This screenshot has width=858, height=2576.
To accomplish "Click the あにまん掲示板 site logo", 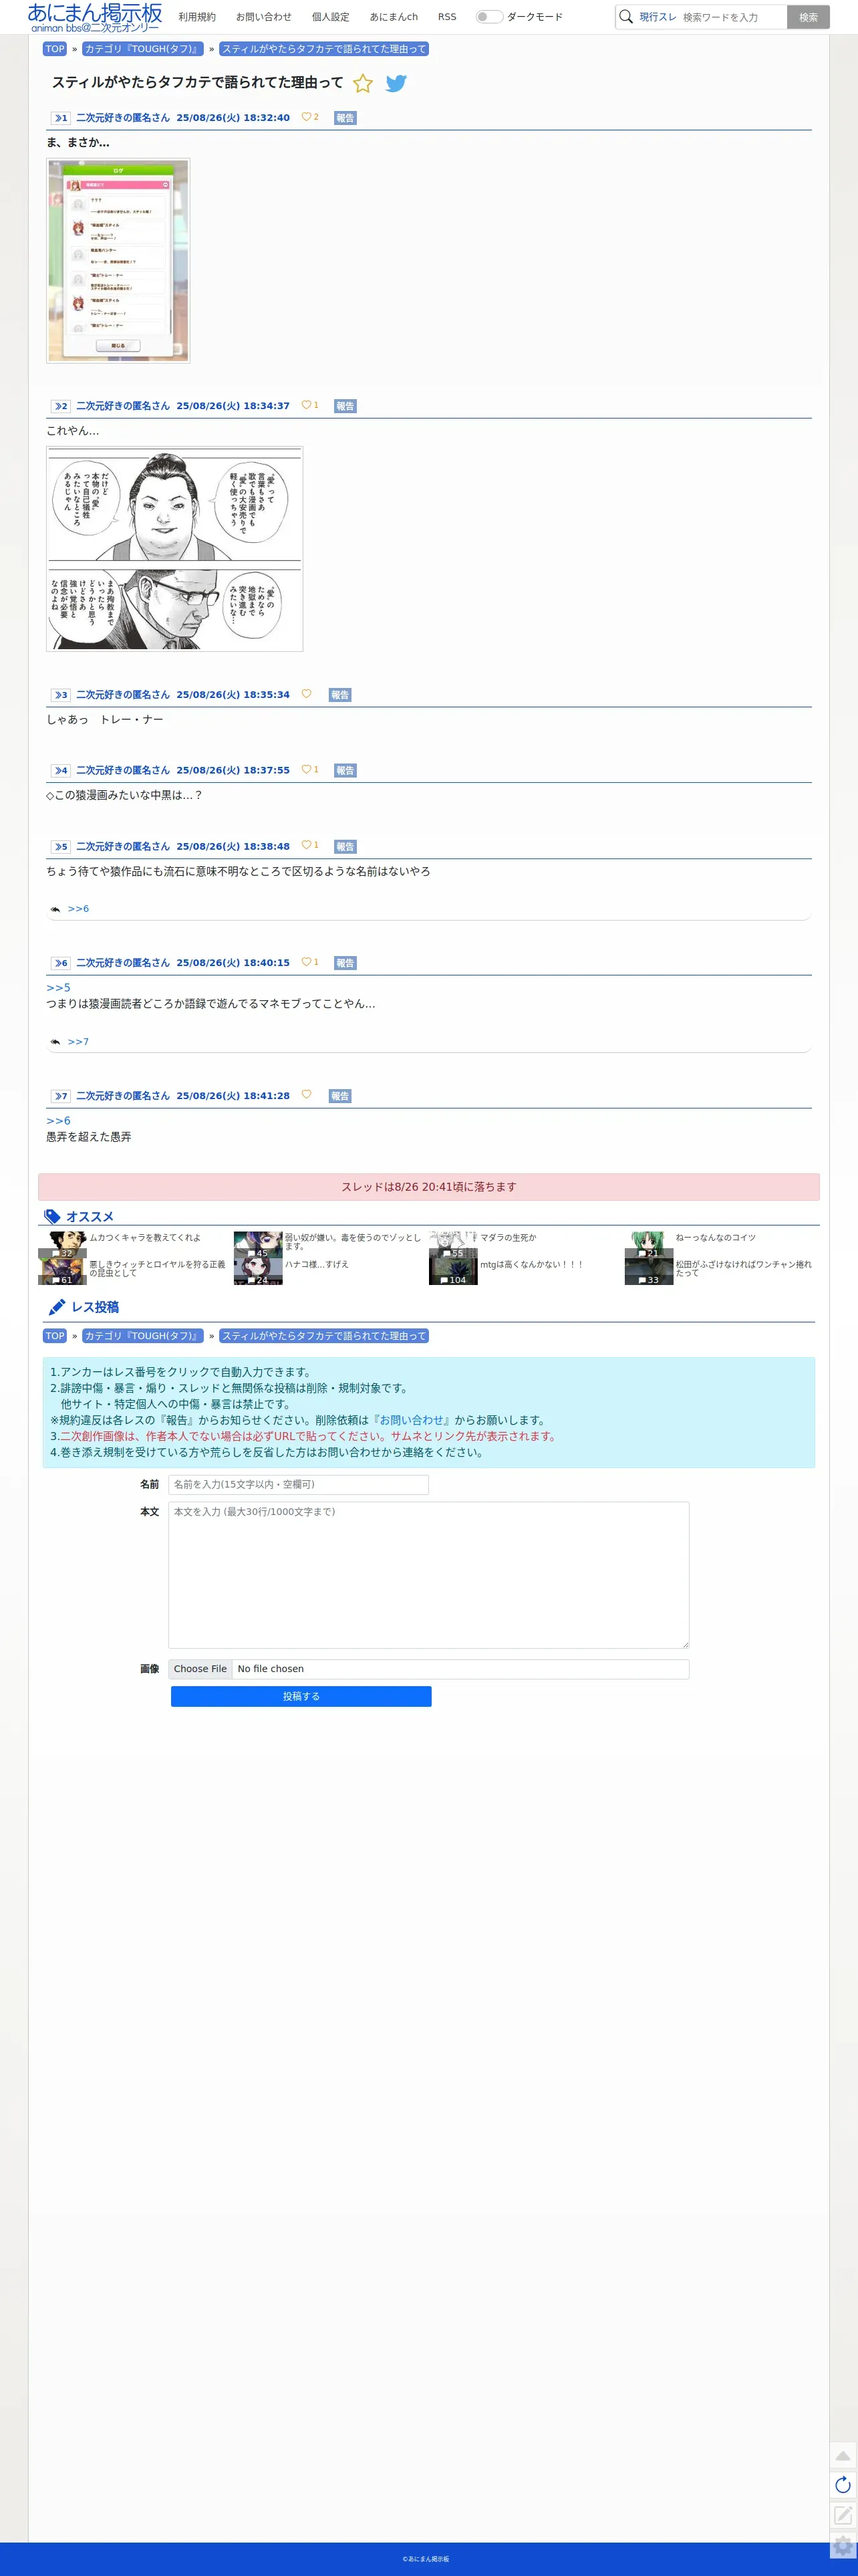I will tap(95, 17).
